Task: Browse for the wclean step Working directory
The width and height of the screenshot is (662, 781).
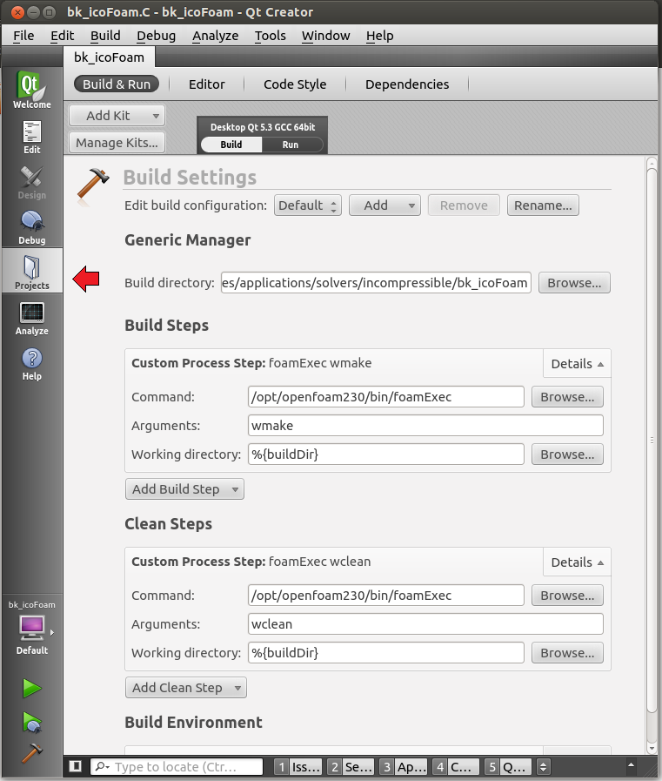Action: [x=567, y=652]
